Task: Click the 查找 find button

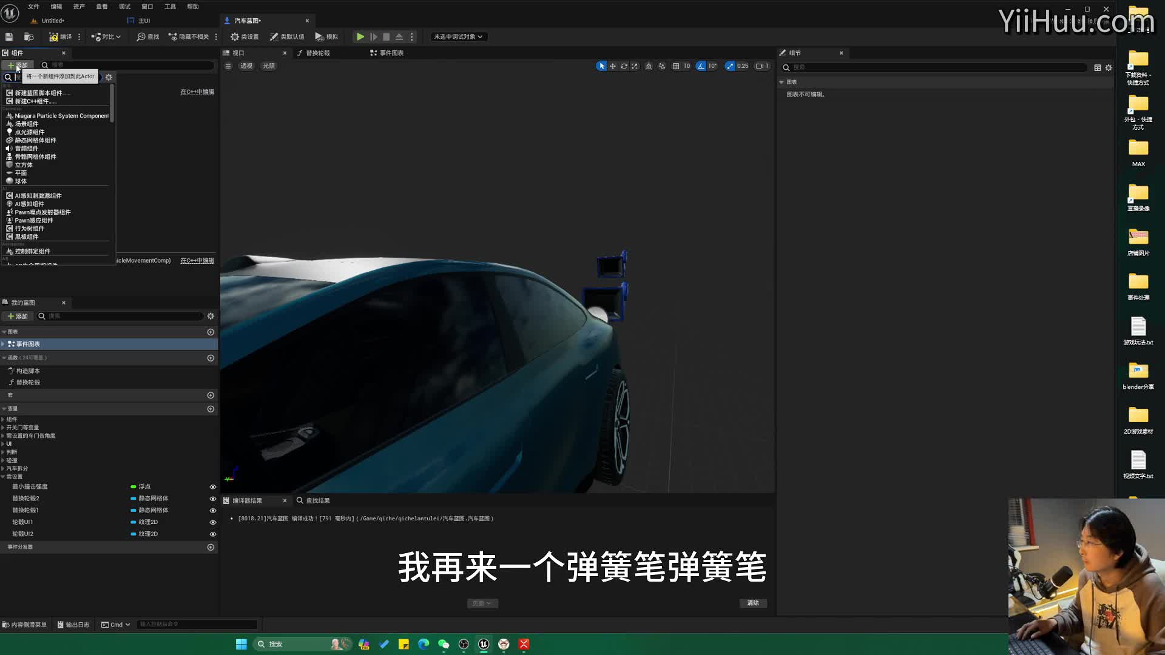Action: tap(148, 37)
